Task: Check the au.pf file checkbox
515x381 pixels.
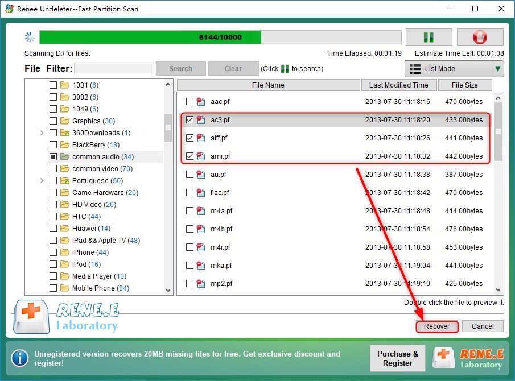Action: pyautogui.click(x=189, y=174)
